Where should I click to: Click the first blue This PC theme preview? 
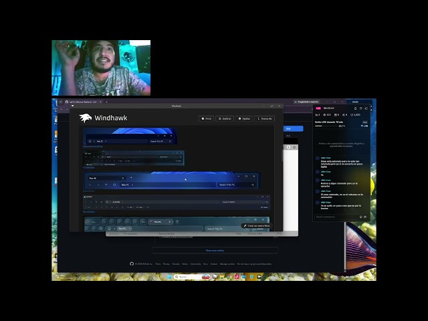(x=130, y=136)
